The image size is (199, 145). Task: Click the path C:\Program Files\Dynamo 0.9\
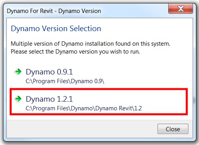(65, 81)
